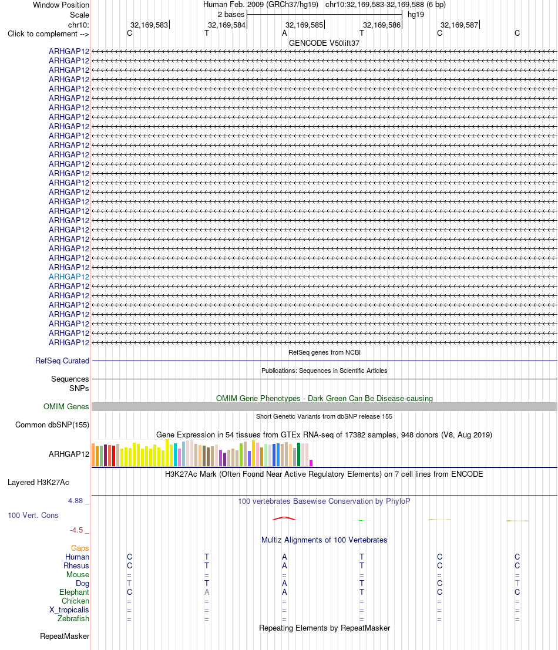Open the Layered H3K27Ac track label
558x650 pixels.
[38, 483]
